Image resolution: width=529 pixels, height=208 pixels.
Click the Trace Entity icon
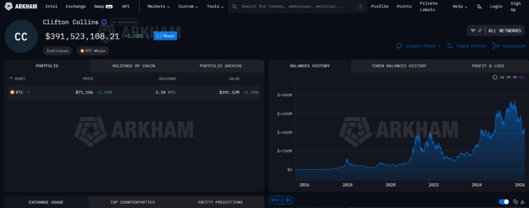click(450, 46)
